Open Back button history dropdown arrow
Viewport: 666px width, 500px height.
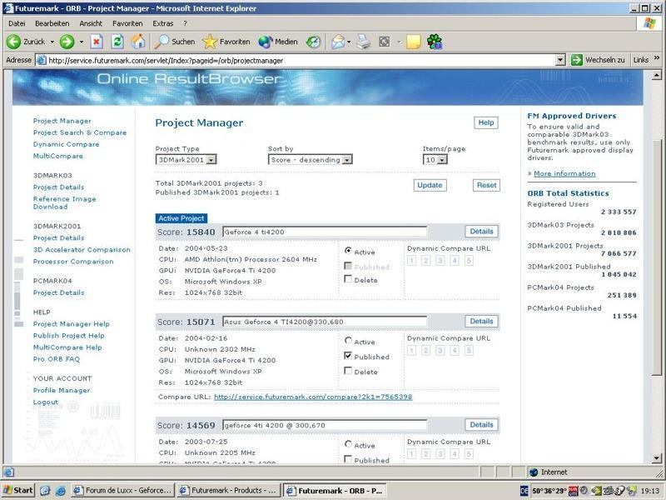pyautogui.click(x=52, y=42)
